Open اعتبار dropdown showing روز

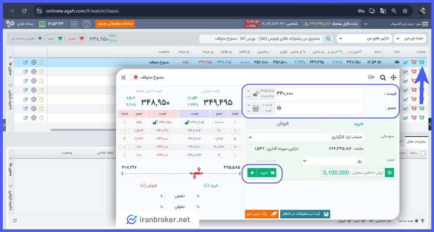click(x=333, y=161)
